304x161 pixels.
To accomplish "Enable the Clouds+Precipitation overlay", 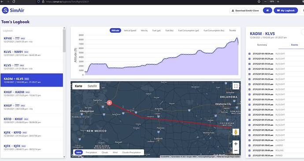I will [x=131, y=153].
